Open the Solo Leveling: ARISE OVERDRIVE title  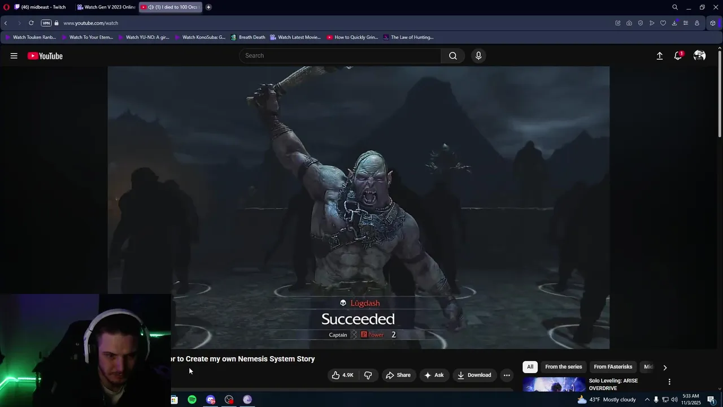613,384
